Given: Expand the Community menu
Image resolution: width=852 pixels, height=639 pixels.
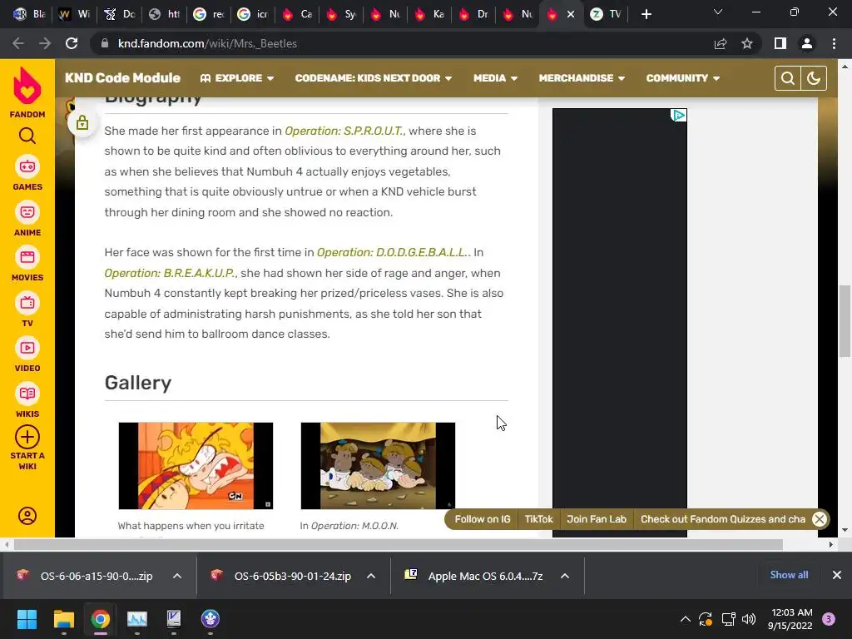Looking at the screenshot, I should tap(682, 78).
